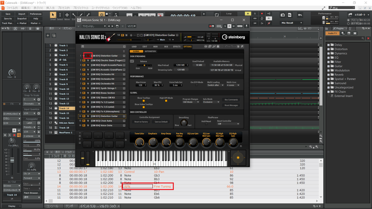Click trash icon above HALion slot list
Image resolution: width=372 pixels, height=209 pixels.
[124, 51]
